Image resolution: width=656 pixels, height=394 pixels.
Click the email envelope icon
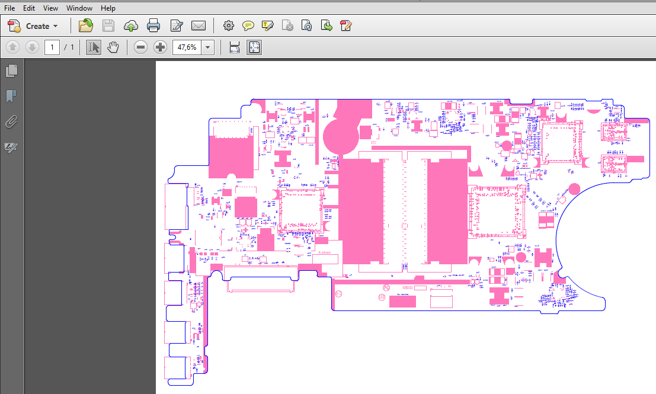tap(198, 25)
